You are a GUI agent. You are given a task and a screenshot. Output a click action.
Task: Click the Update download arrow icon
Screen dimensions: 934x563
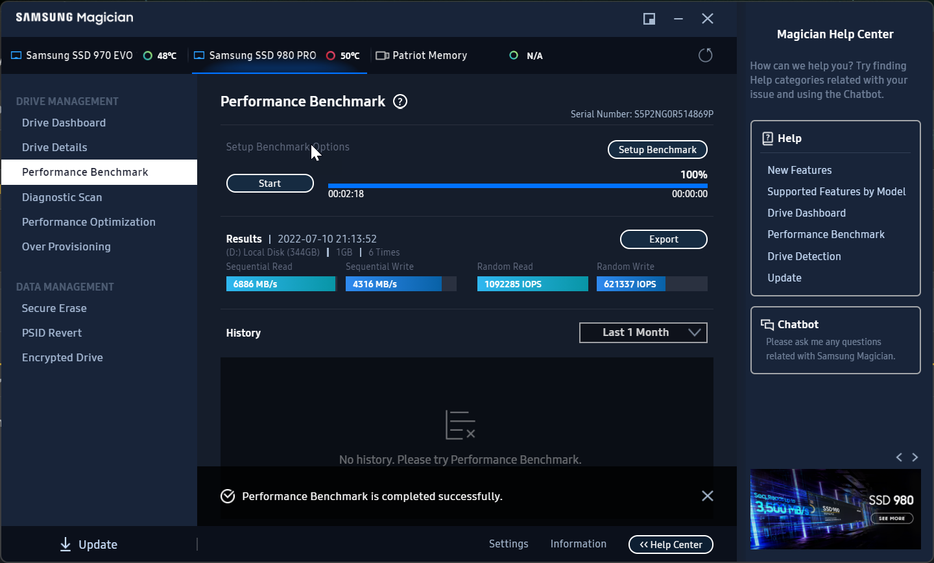click(66, 545)
